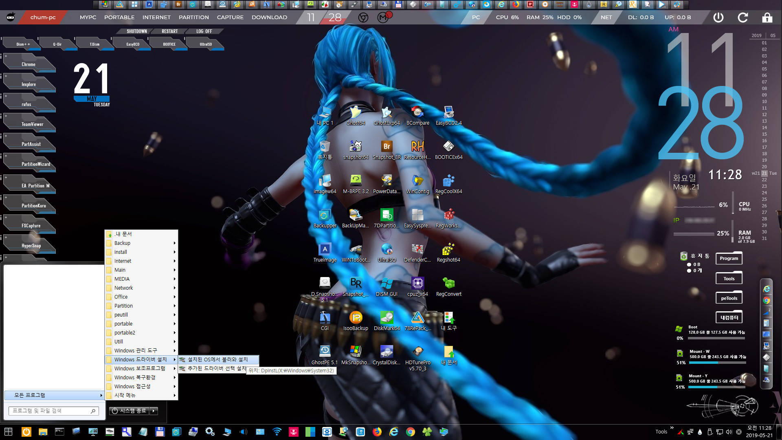Image resolution: width=782 pixels, height=440 pixels.
Task: Open the CAPTURE top bar menu
Action: 230,17
